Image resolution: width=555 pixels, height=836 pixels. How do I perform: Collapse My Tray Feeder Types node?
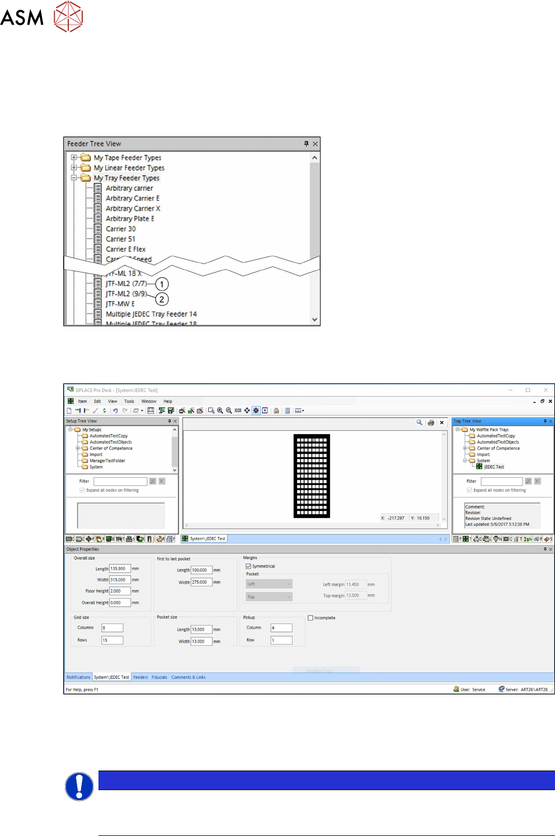pyautogui.click(x=74, y=178)
